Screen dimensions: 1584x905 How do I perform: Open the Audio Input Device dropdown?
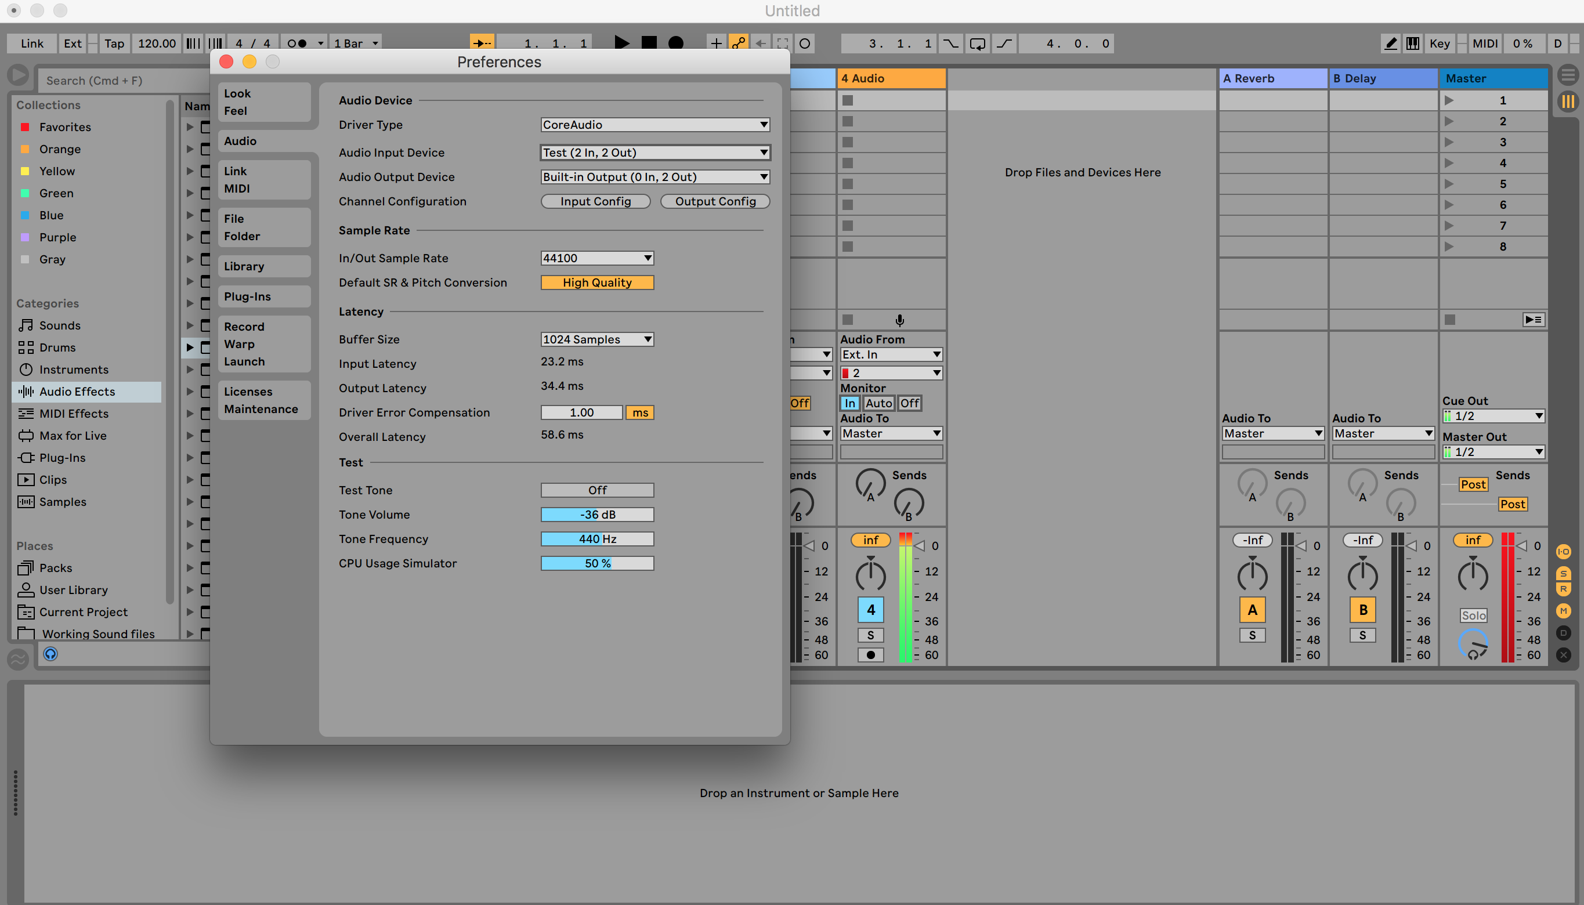(654, 152)
